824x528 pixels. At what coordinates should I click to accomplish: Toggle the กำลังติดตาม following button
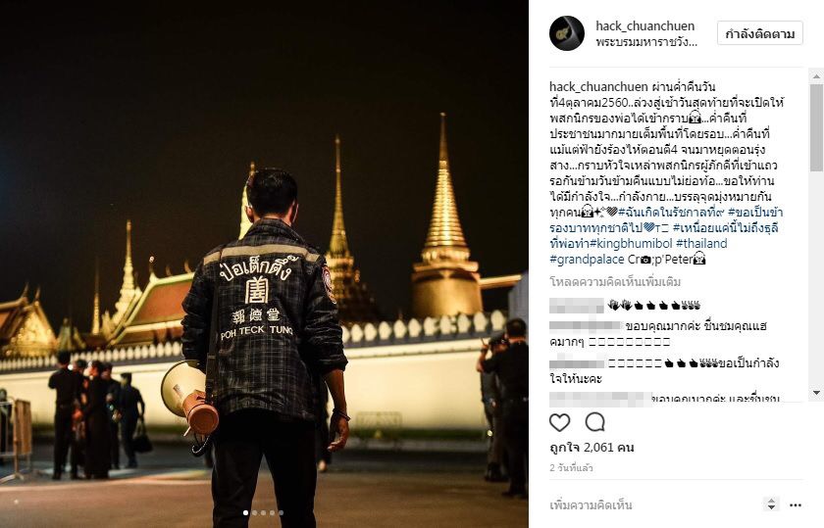tap(760, 34)
